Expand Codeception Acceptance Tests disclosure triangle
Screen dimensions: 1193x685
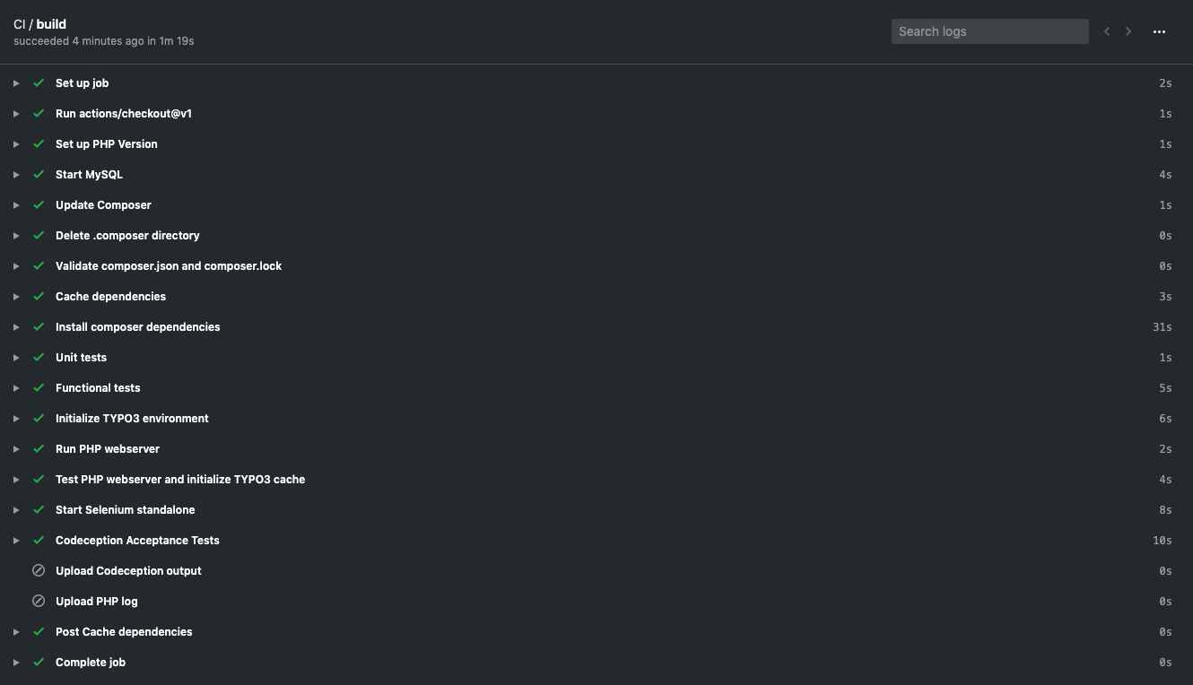[x=16, y=541]
